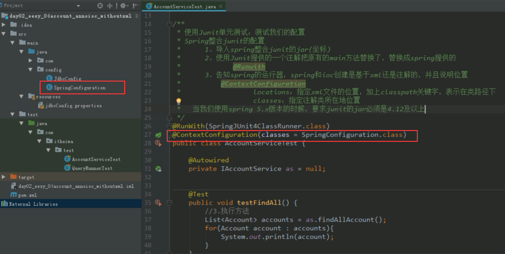The height and width of the screenshot is (254, 505).
Task: Click line number 24 in gutter
Action: click(x=148, y=109)
